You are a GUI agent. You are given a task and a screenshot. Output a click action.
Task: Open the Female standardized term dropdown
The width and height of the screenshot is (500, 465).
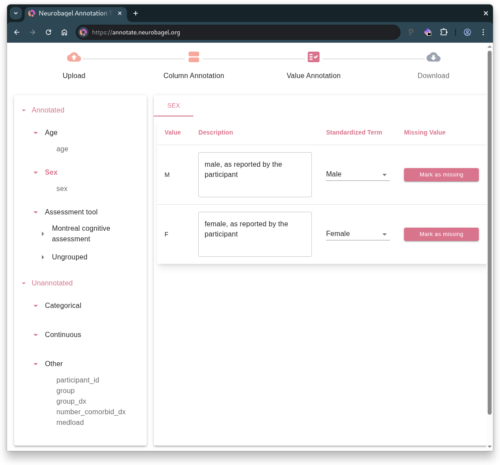click(357, 234)
